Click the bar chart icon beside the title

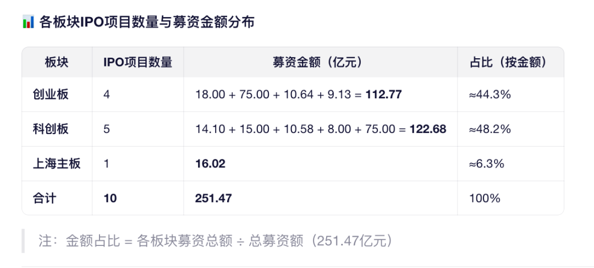(x=28, y=23)
